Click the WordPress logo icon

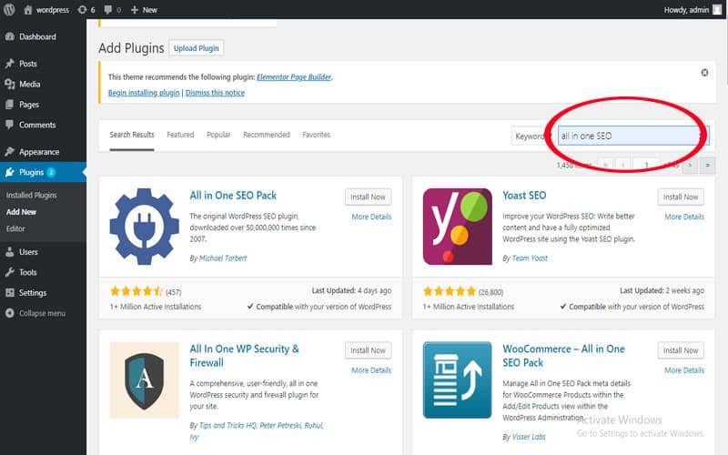[9, 9]
